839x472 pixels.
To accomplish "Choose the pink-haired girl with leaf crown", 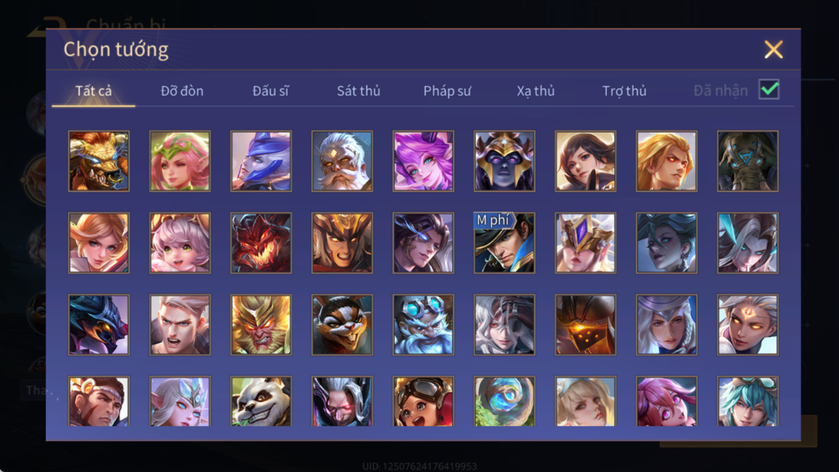I will [x=180, y=161].
